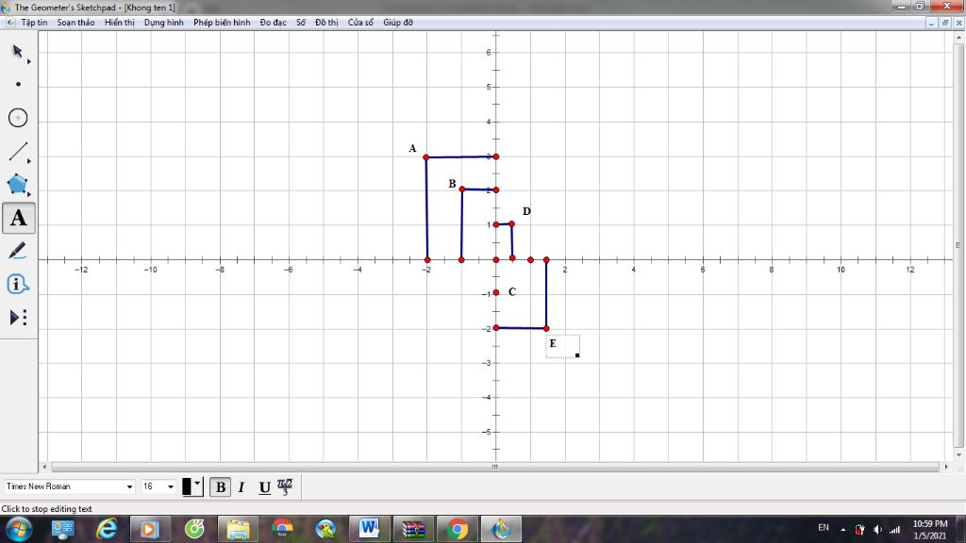Open the Tập tin menu

pyautogui.click(x=34, y=23)
